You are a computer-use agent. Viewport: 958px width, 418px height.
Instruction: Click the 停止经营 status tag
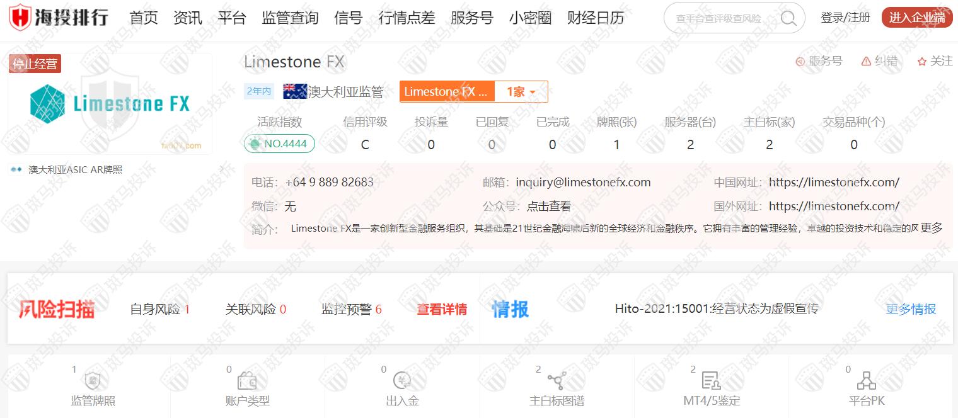(x=35, y=64)
